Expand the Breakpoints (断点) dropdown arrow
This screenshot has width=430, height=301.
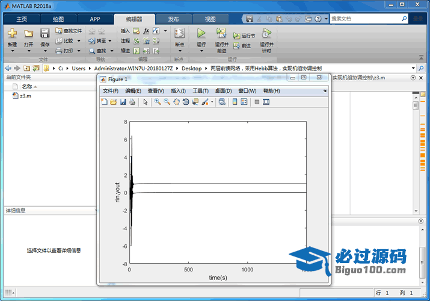coord(180,51)
